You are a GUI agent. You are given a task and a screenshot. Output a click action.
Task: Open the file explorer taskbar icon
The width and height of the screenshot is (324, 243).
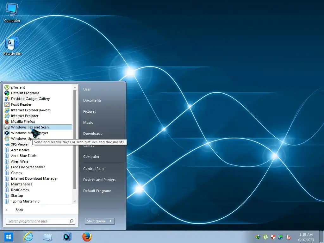[x=47, y=237]
